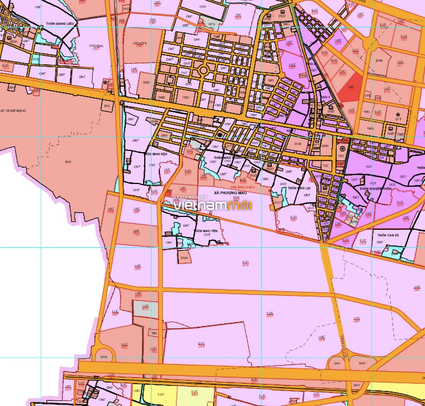Click the large SKK zone label
The width and height of the screenshot is (425, 406).
[68, 162]
